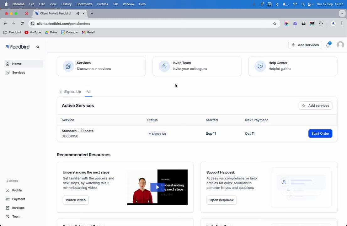Open the YouTube bookmark

tap(33, 32)
